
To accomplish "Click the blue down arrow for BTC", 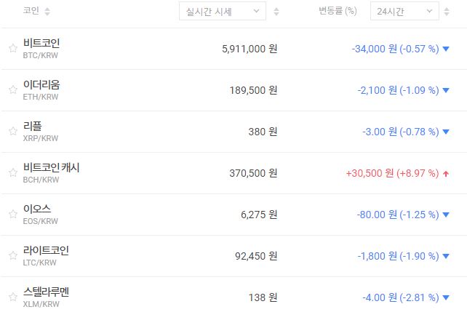I will tap(445, 49).
